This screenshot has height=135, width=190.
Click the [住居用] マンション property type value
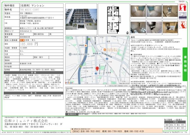(x=32, y=6)
